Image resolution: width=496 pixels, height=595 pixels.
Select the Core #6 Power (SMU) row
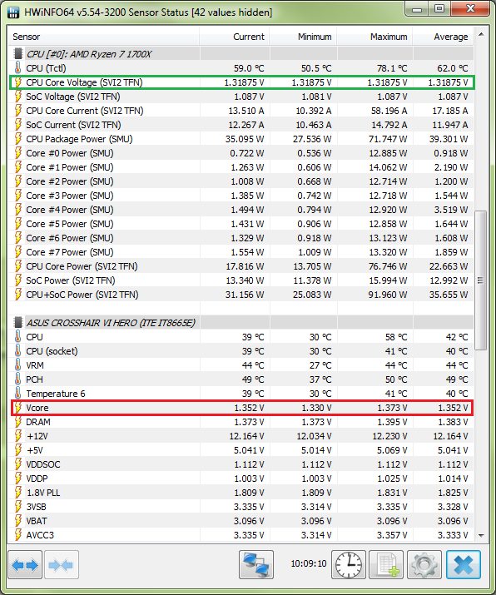pyautogui.click(x=241, y=238)
